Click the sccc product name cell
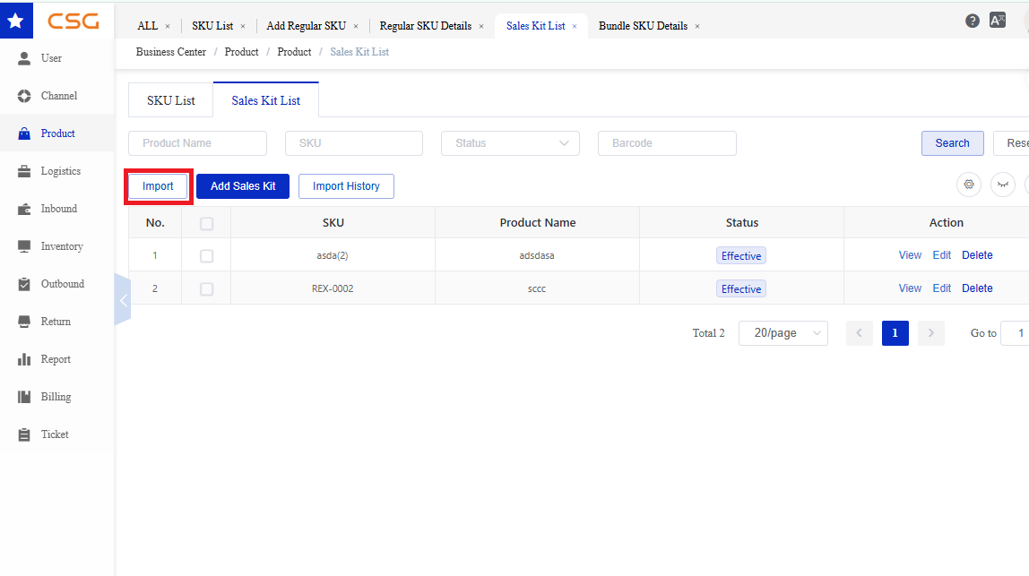Screen dimensions: 1029x576 tap(537, 288)
